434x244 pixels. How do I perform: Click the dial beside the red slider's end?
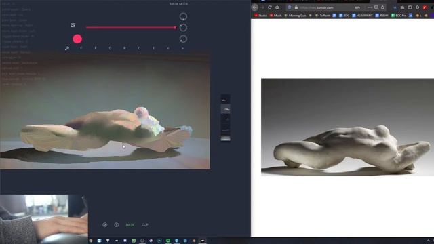point(183,28)
